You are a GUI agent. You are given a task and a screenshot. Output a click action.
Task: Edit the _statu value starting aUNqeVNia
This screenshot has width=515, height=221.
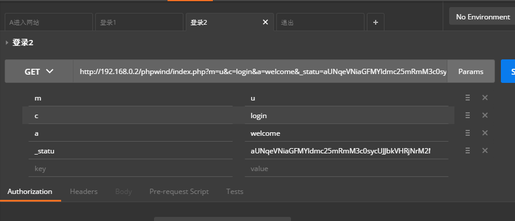(346, 151)
